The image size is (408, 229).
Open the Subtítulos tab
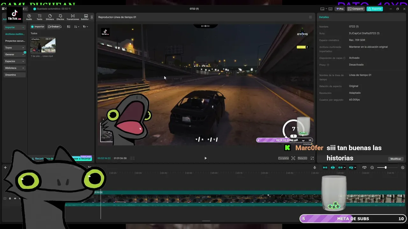tap(85, 17)
